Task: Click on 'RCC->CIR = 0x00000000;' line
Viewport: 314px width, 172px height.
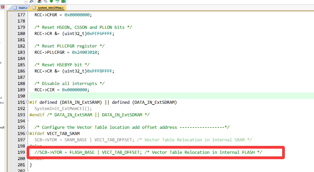Action: 62,90
